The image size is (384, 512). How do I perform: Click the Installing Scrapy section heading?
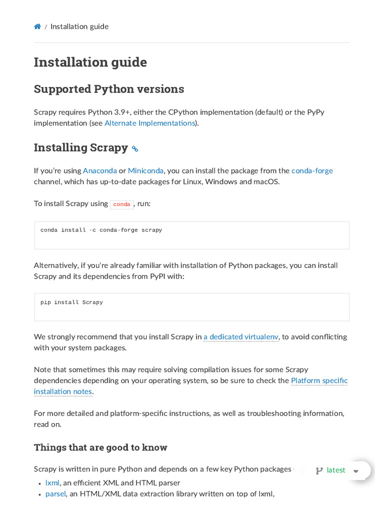tap(81, 147)
